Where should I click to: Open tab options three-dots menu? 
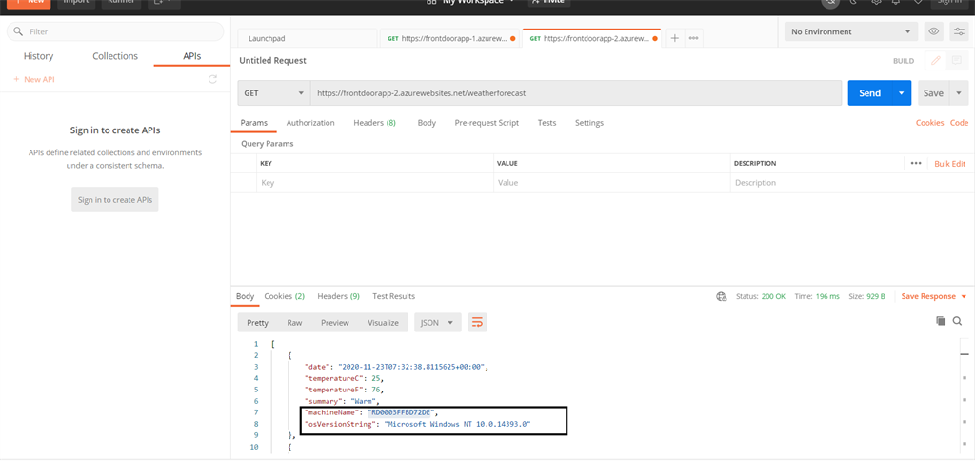tap(693, 38)
